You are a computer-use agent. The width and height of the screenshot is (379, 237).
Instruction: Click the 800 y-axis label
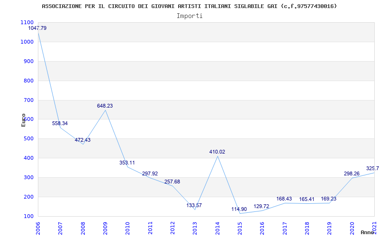[28, 81]
